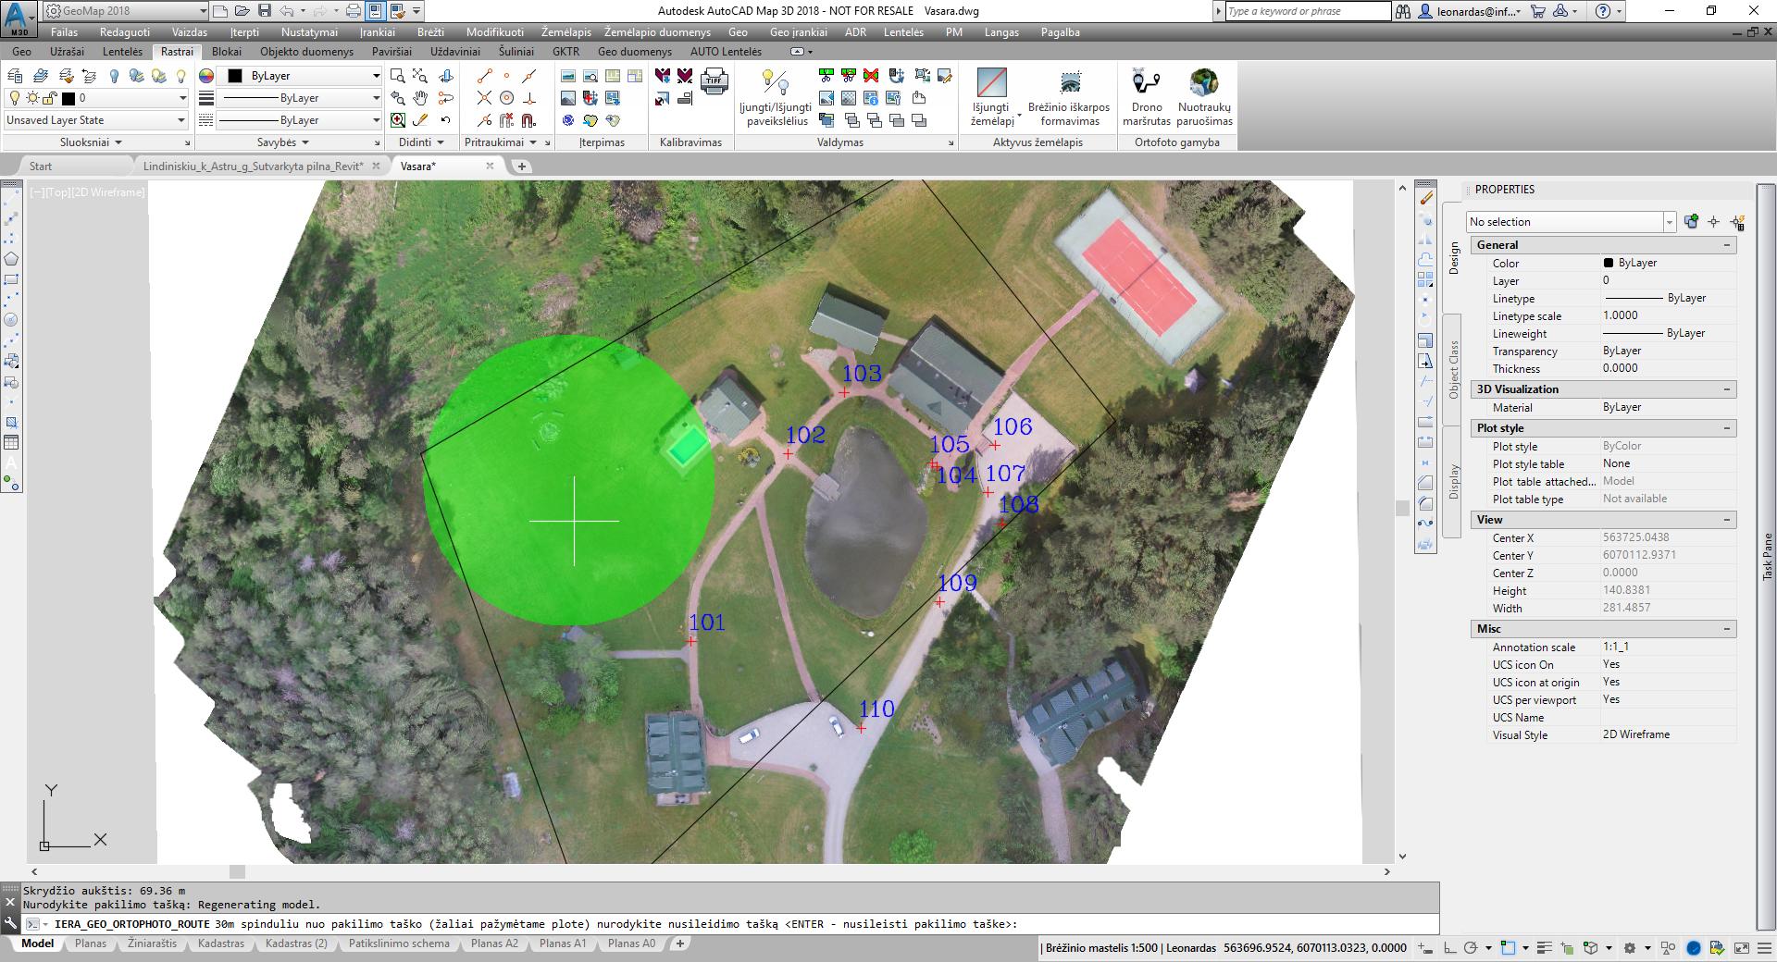1777x962 pixels.
Task: Toggle Lineweight display in status bar
Action: [x=1545, y=948]
